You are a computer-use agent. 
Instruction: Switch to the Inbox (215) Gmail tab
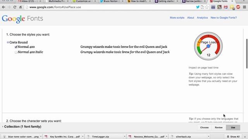pos(29,1)
